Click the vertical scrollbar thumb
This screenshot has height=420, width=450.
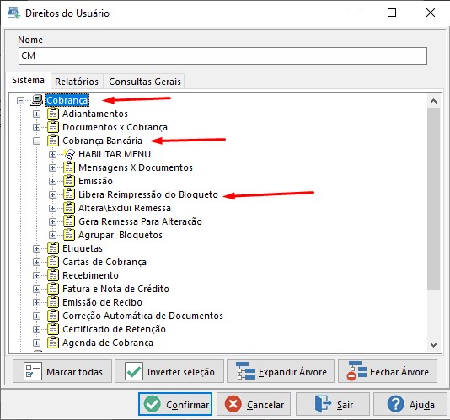(434, 199)
